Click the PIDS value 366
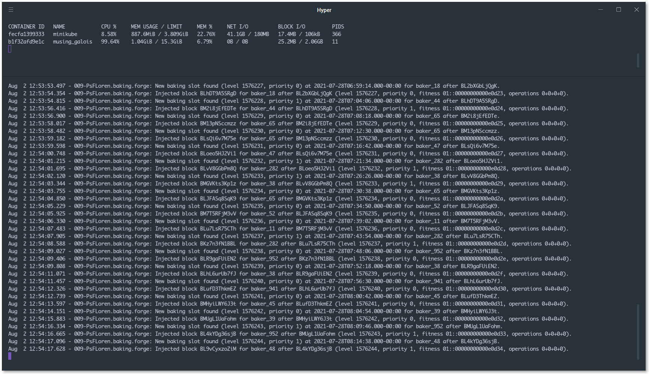Image resolution: width=649 pixels, height=374 pixels. click(336, 34)
